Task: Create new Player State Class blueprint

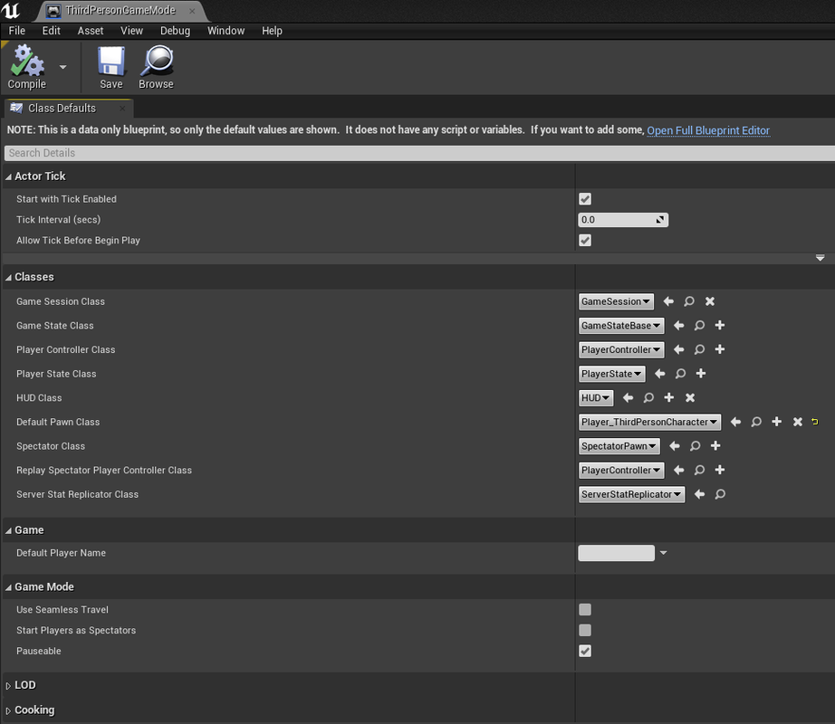Action: click(701, 374)
